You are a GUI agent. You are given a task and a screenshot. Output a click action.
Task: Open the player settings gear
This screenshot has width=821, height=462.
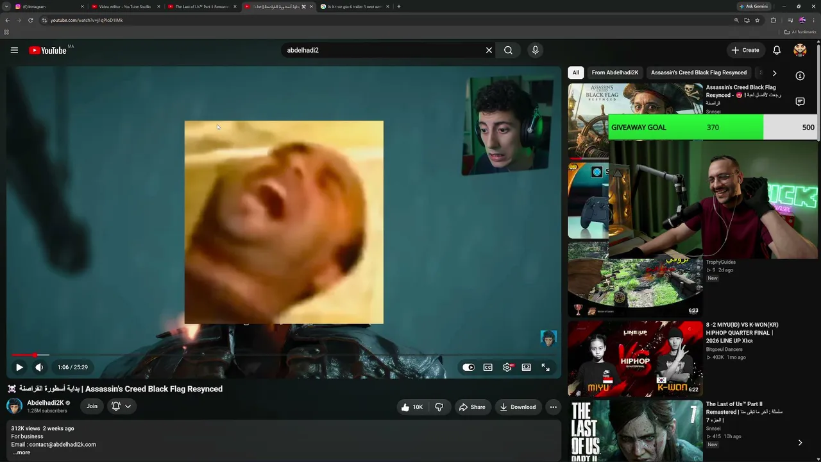(507, 367)
